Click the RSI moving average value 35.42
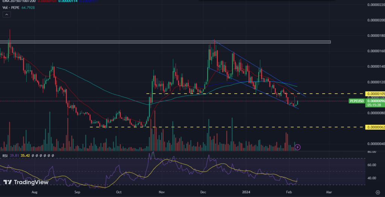The height and width of the screenshot is (197, 385). [x=25, y=156]
